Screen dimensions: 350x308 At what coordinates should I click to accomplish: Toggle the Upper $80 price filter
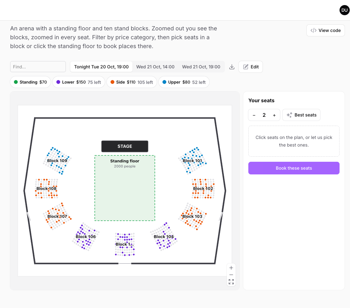[x=184, y=82]
